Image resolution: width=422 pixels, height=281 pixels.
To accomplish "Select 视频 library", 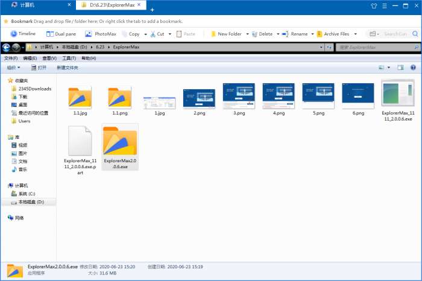I will click(x=19, y=145).
